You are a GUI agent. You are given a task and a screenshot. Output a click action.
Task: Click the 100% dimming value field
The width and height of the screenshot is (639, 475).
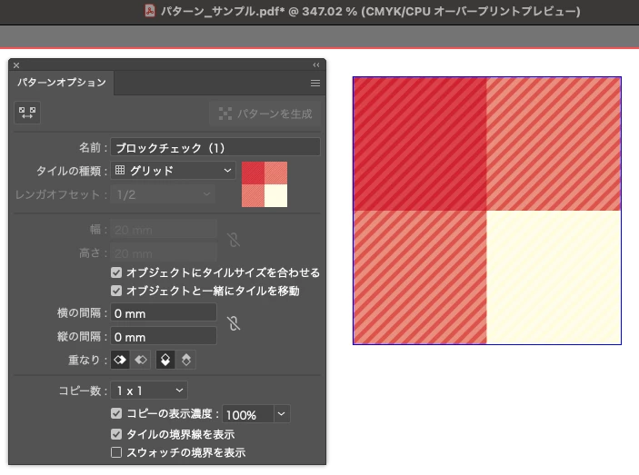tap(248, 414)
